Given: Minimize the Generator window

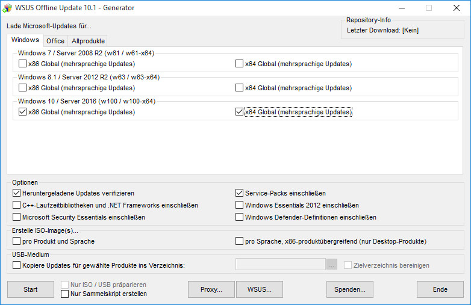Looking at the screenshot, I should [402, 8].
